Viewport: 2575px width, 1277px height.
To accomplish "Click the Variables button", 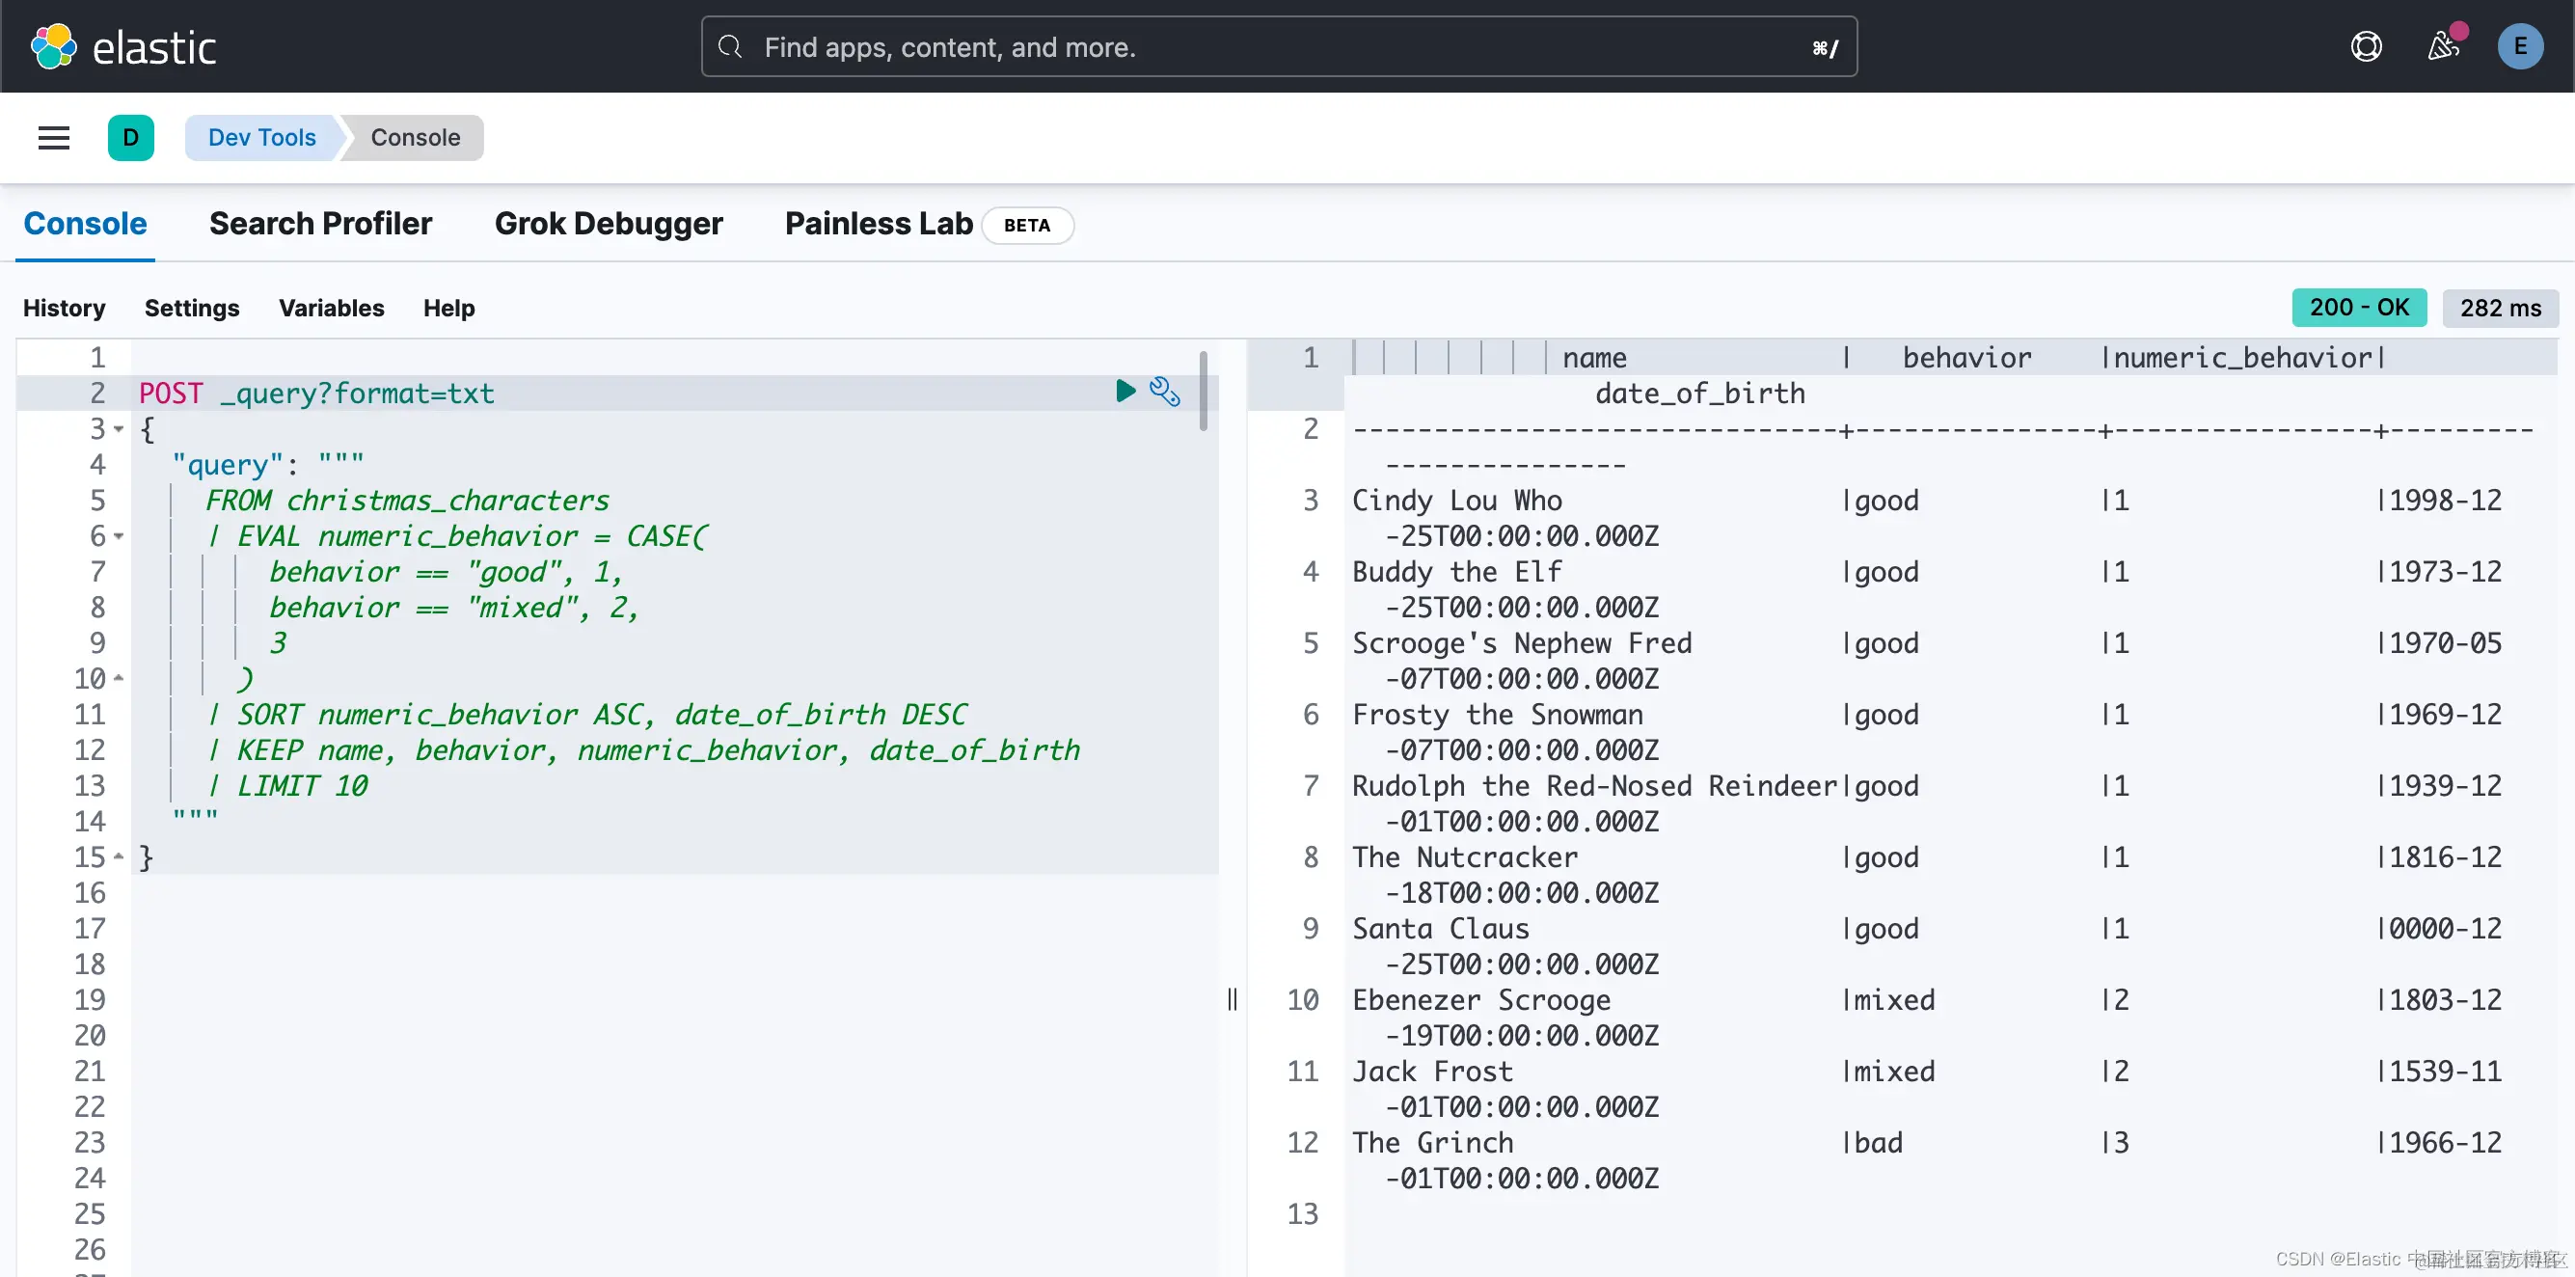I will point(331,308).
